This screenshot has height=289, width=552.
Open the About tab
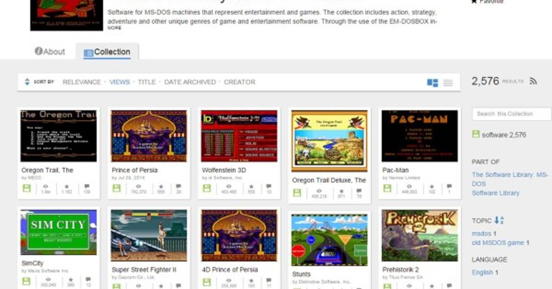point(50,52)
